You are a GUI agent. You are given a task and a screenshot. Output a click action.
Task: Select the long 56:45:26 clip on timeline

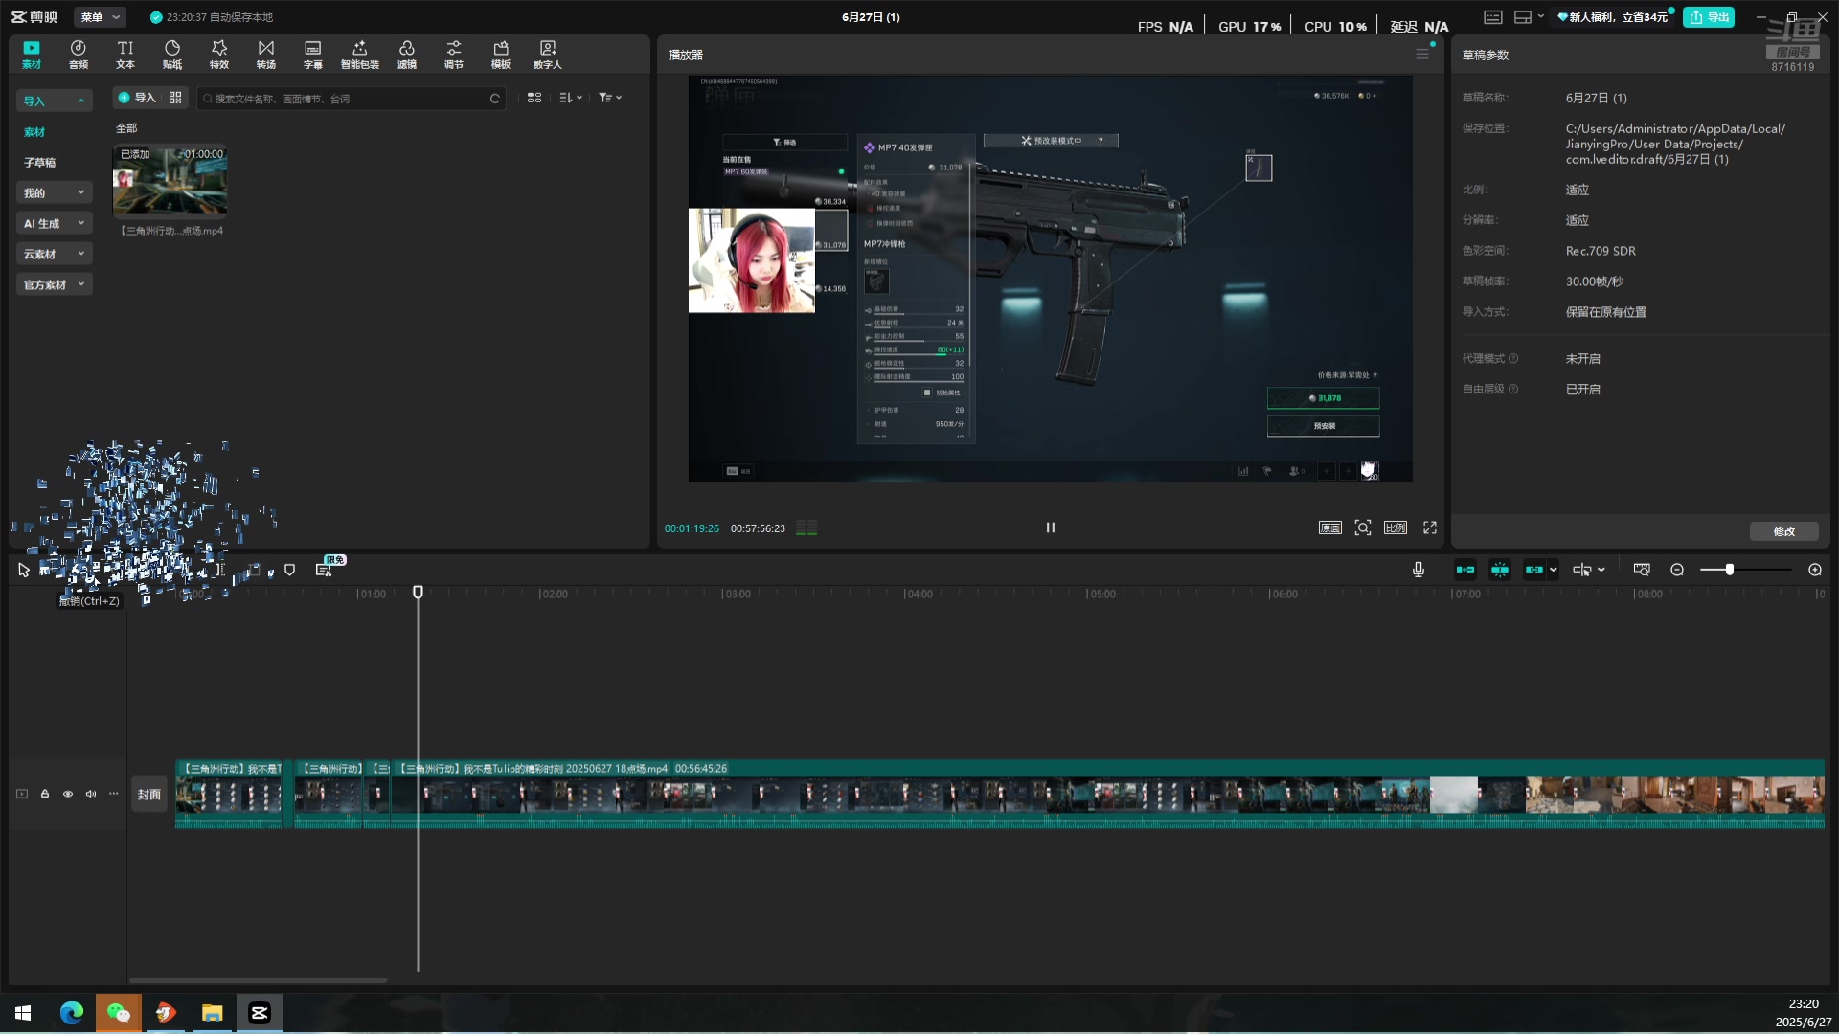pyautogui.click(x=1107, y=794)
